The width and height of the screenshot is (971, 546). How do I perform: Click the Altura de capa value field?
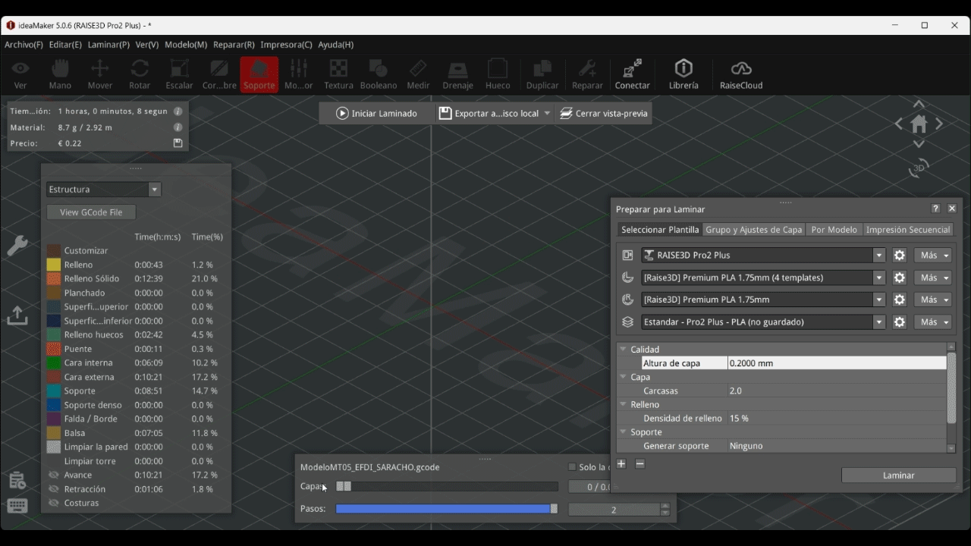click(x=837, y=363)
